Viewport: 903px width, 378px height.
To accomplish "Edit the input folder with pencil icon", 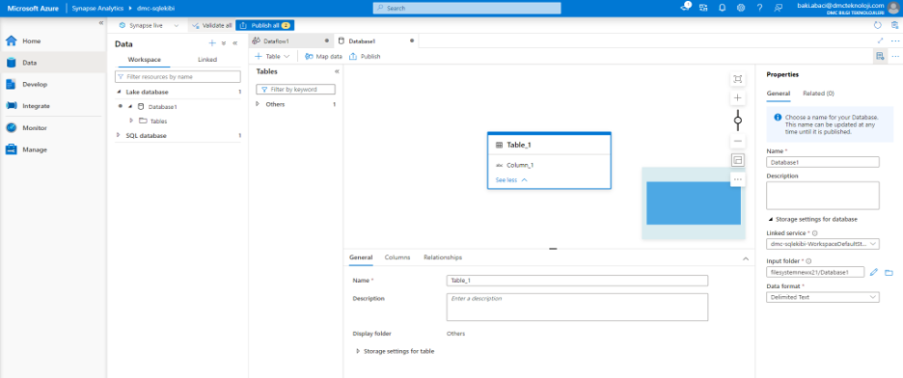I will coord(874,272).
